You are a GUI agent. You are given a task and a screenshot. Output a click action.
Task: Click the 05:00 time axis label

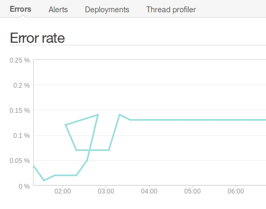[x=192, y=191]
